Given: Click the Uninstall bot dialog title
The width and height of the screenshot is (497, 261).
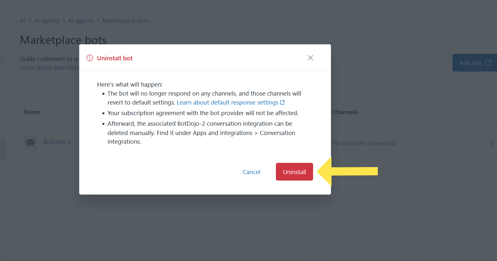Looking at the screenshot, I should [115, 58].
